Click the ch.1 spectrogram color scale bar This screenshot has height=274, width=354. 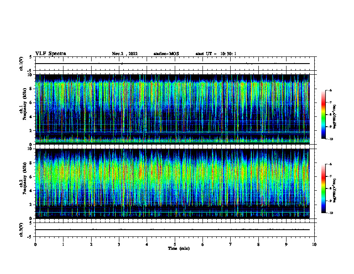coord(323,115)
